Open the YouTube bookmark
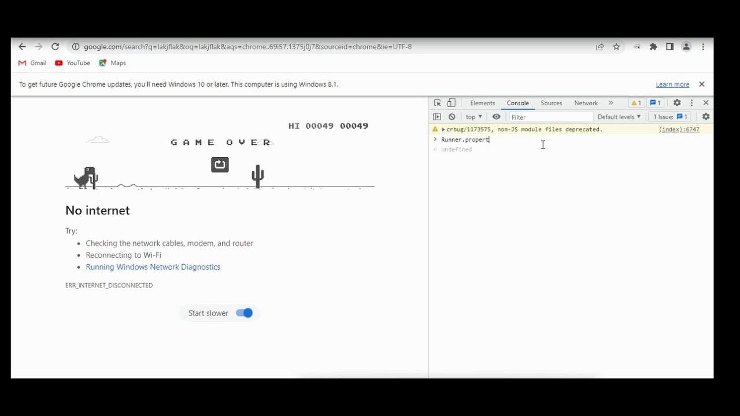The image size is (740, 416). [72, 63]
